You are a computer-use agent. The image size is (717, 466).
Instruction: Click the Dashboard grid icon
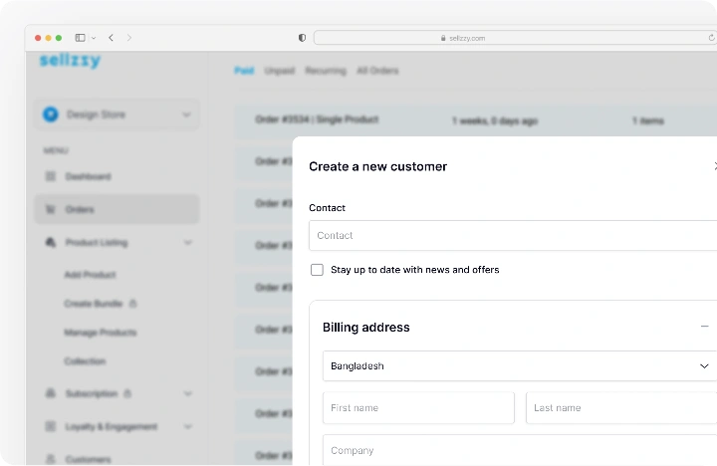[51, 176]
